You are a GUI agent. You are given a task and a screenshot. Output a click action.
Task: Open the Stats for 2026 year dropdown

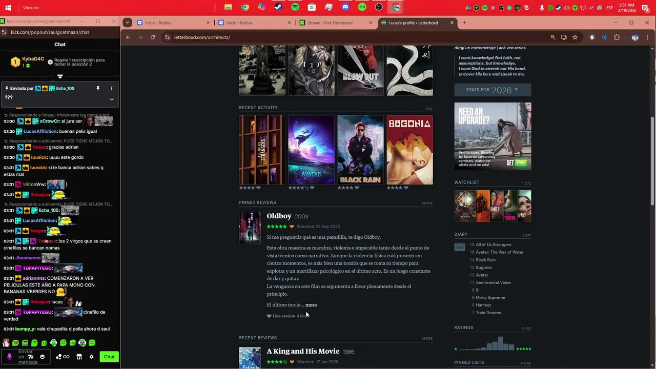click(493, 90)
